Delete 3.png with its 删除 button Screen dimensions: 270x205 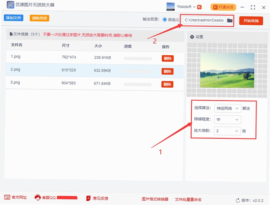click(x=167, y=84)
